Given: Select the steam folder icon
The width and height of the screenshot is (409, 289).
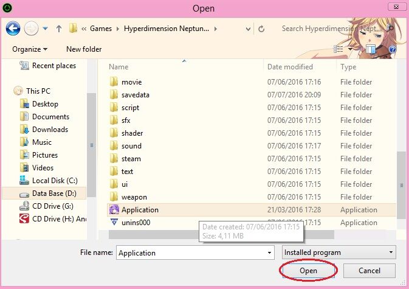Looking at the screenshot, I should pos(114,159).
